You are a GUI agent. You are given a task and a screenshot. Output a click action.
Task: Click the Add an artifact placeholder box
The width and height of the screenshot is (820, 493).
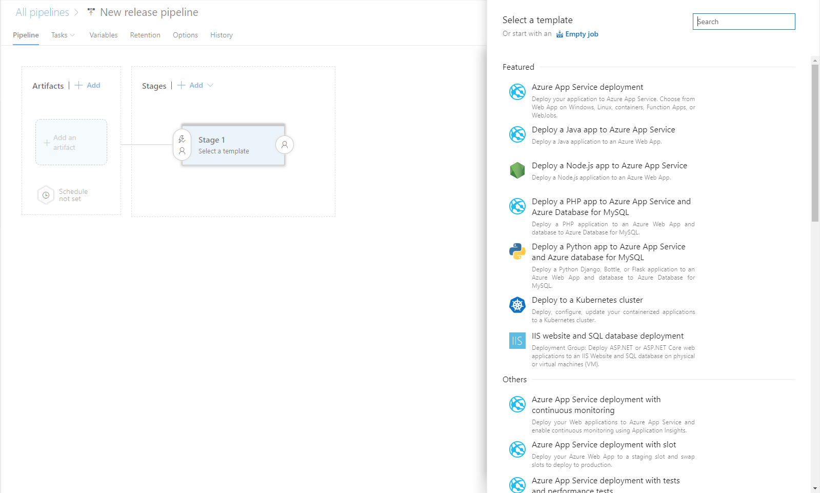71,142
